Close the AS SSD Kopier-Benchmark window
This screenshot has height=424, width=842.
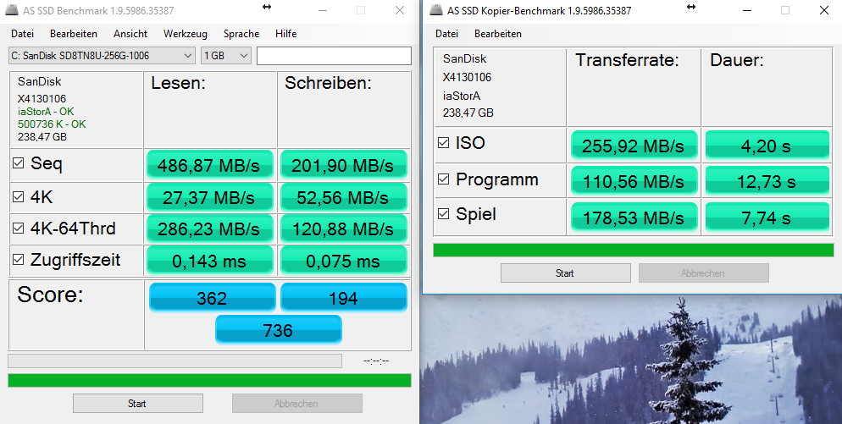(823, 10)
